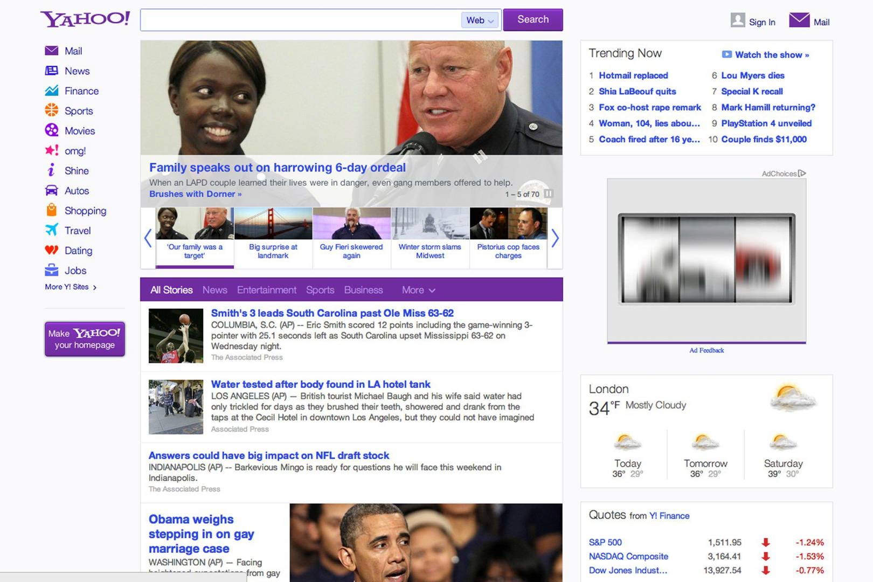Click the LA hotel story photo thumbnail
The height and width of the screenshot is (582, 873).
[x=176, y=407]
